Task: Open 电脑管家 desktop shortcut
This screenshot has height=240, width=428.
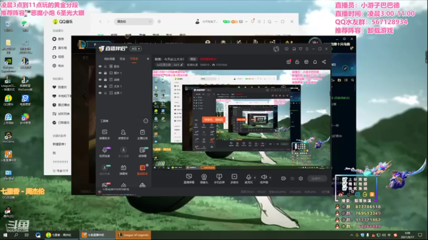Action: pos(25,100)
